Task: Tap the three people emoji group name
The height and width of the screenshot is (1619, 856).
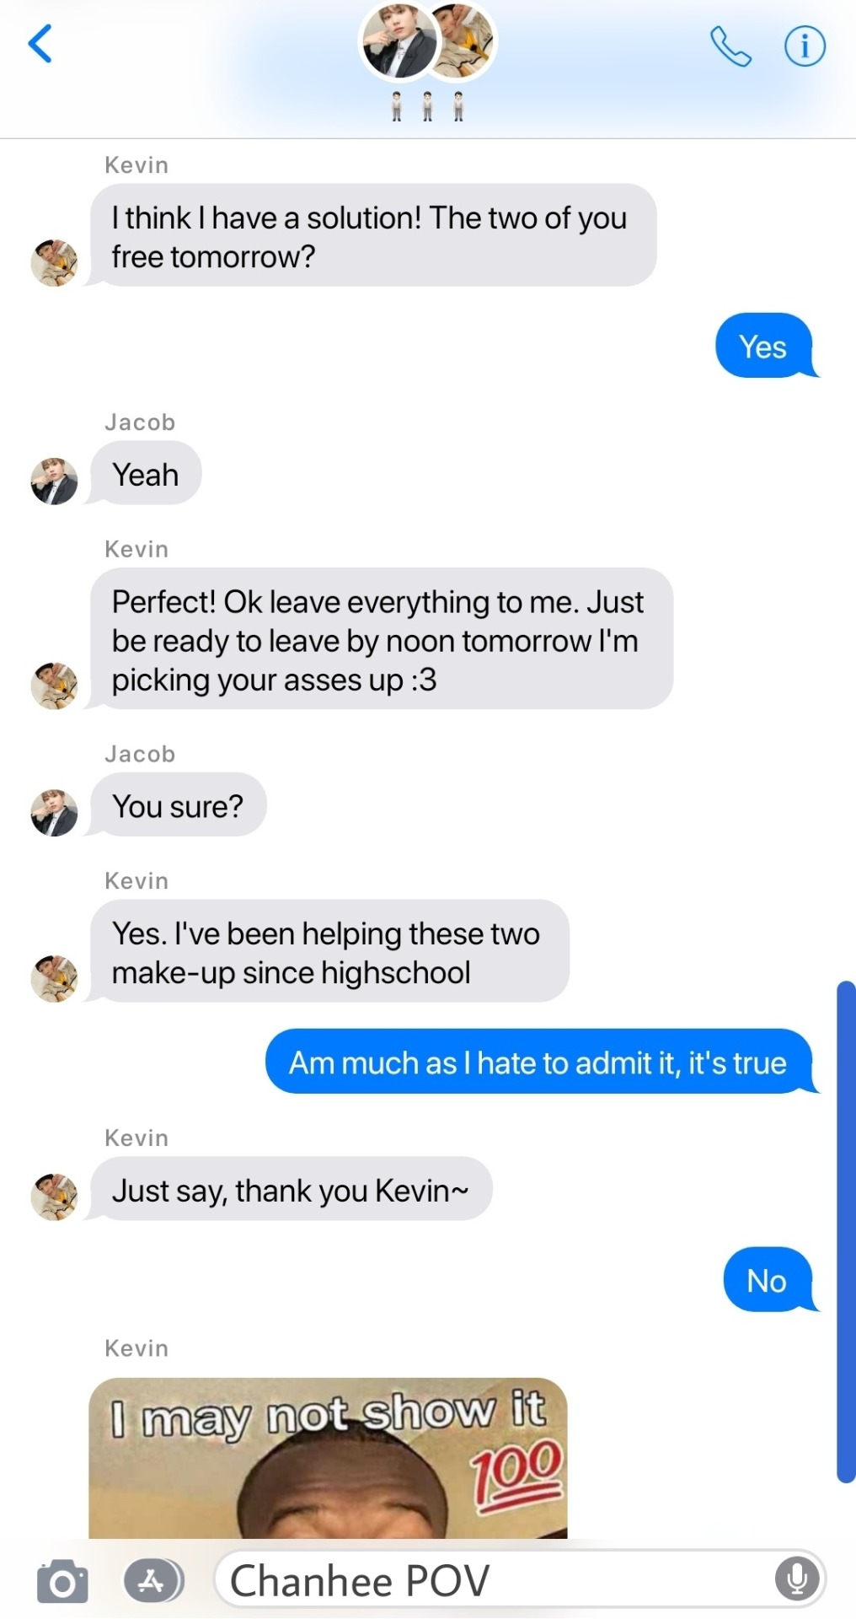Action: (x=428, y=107)
